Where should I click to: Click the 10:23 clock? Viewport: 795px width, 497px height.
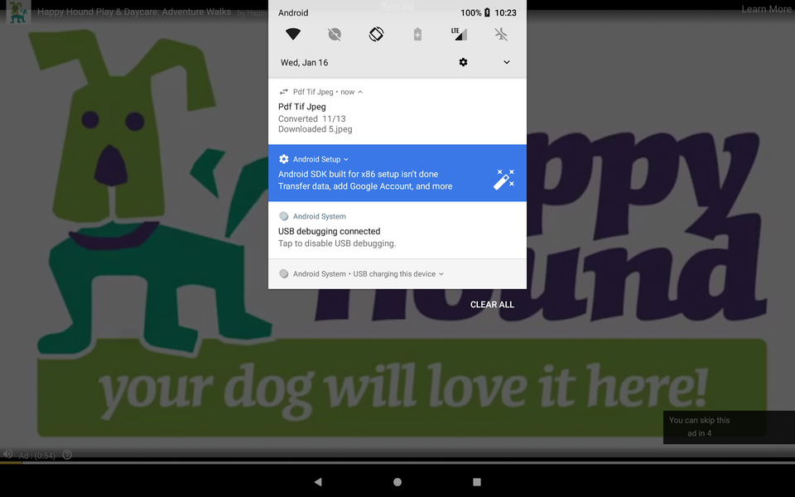[x=505, y=12]
